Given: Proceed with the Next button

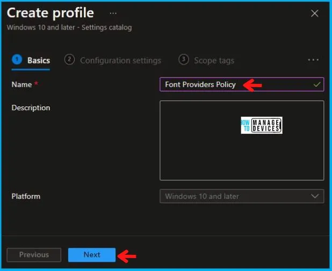Looking at the screenshot, I should click(x=92, y=255).
